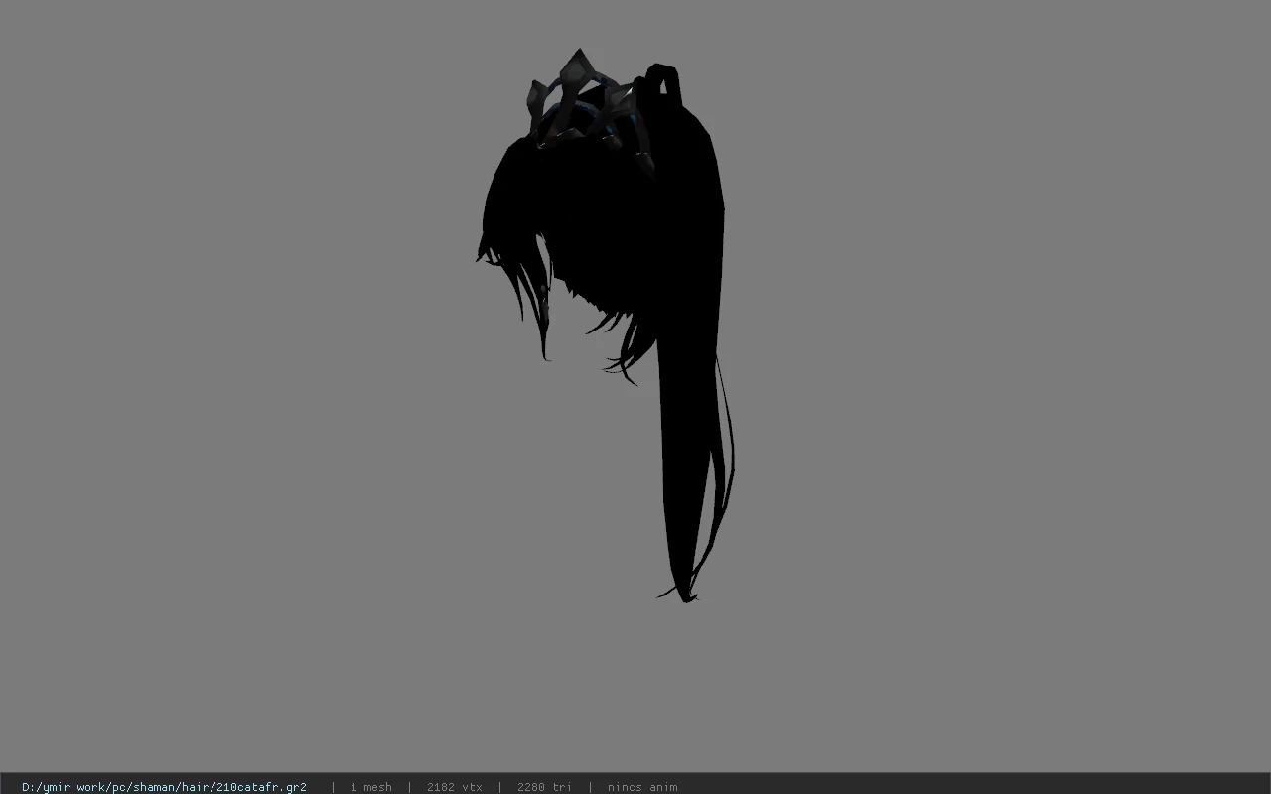Click the '2280 tri' triangle count
Screen dimensions: 1271x794
(544, 787)
